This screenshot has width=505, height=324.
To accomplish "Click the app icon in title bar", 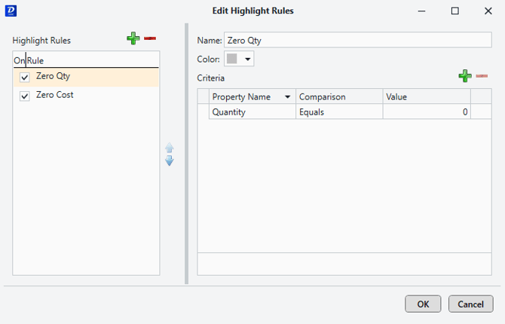I will (x=10, y=11).
